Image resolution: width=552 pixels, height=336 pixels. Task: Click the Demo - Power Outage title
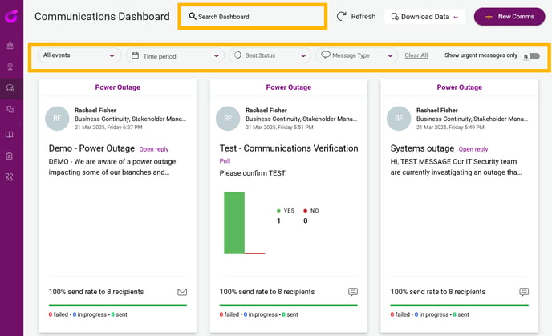click(91, 148)
